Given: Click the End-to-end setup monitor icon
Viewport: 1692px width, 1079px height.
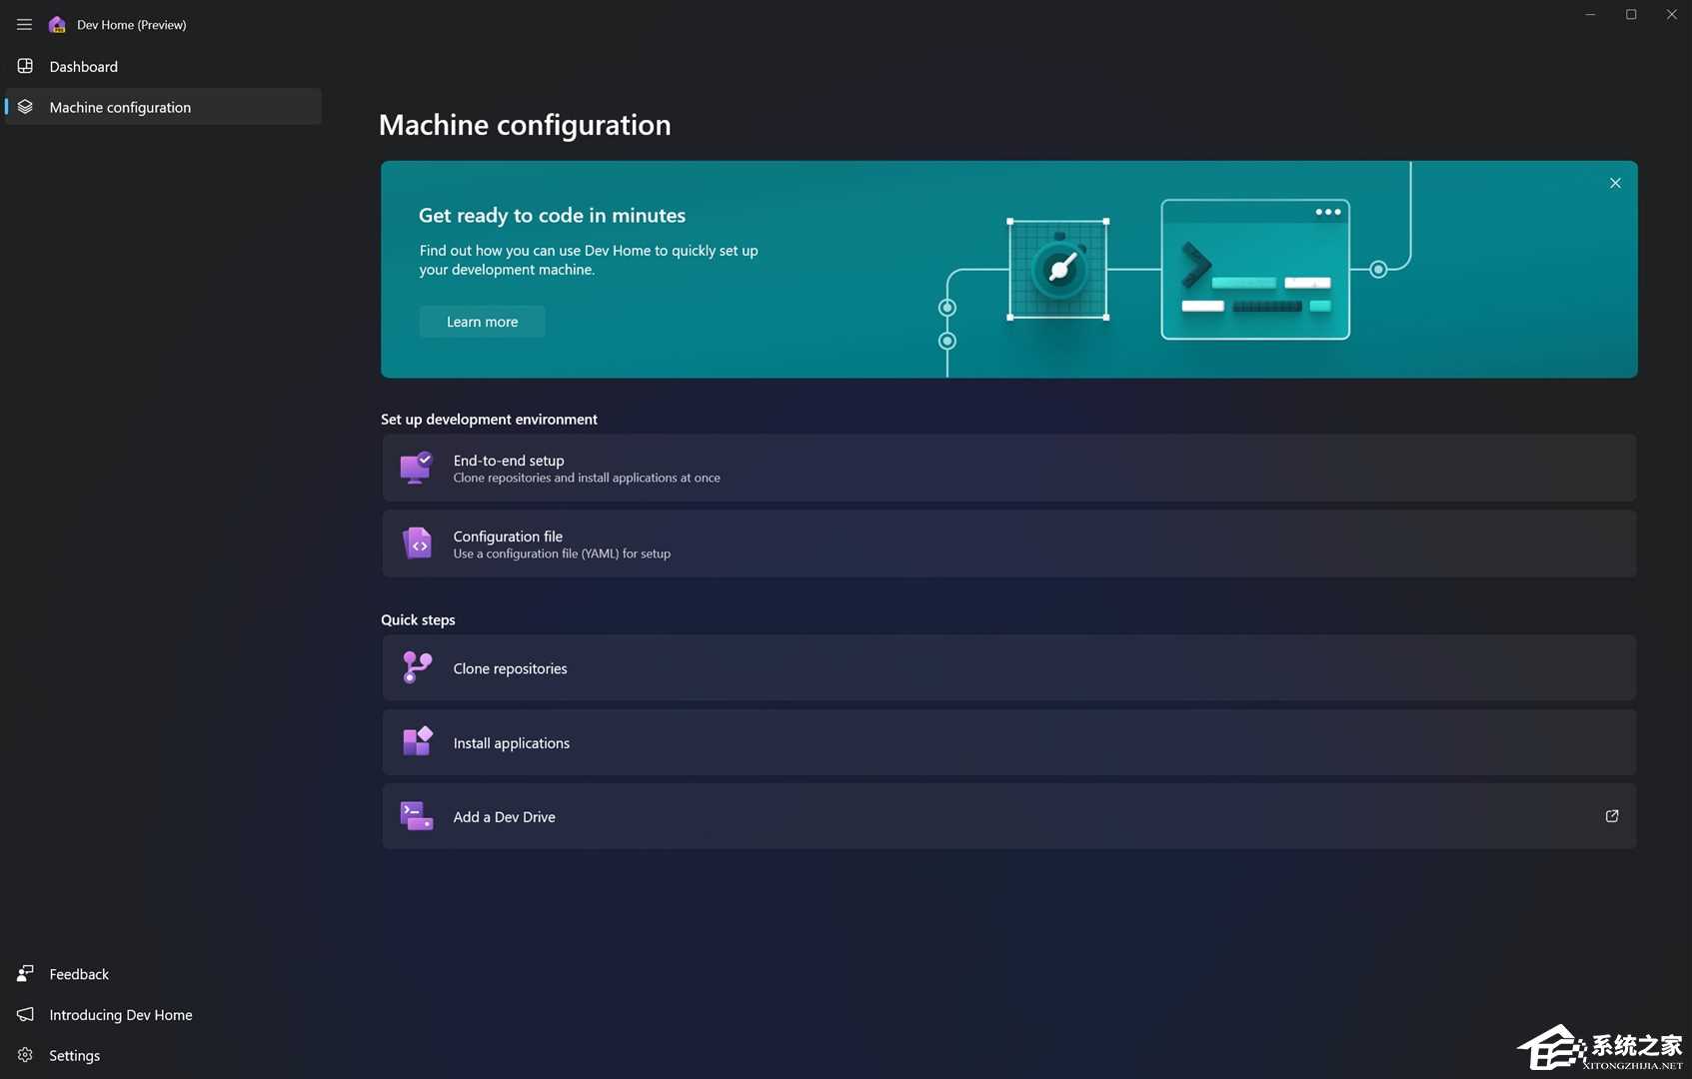Looking at the screenshot, I should click(x=417, y=468).
